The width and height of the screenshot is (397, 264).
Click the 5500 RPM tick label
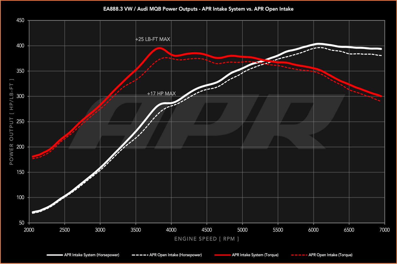278,230
